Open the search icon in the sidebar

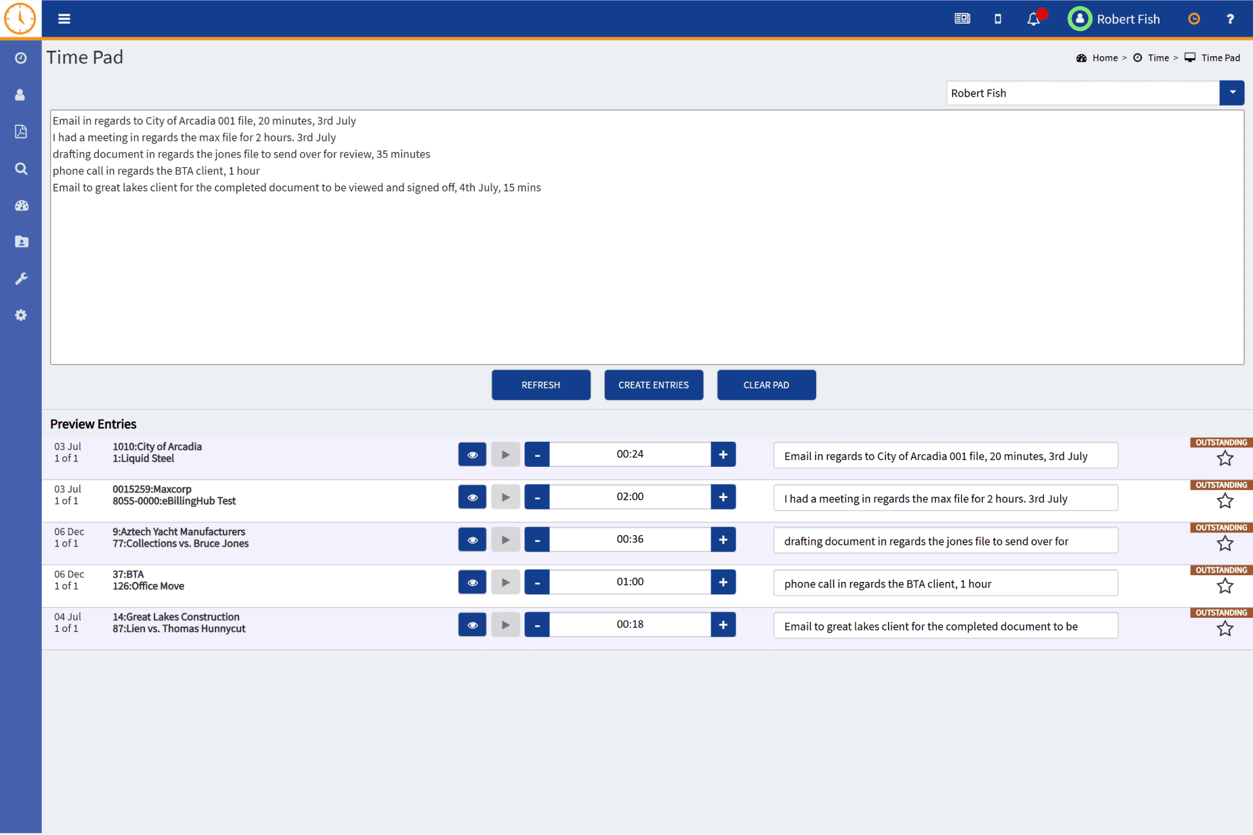click(21, 168)
